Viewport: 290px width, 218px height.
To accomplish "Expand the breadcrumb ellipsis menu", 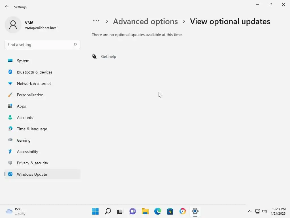I will coord(96,21).
